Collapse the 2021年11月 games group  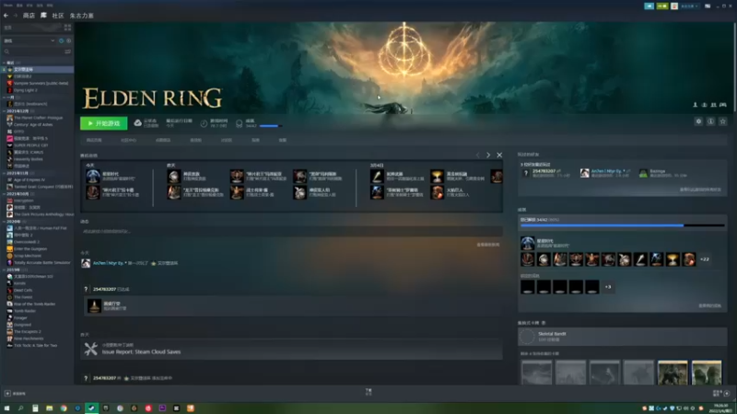pyautogui.click(x=4, y=173)
